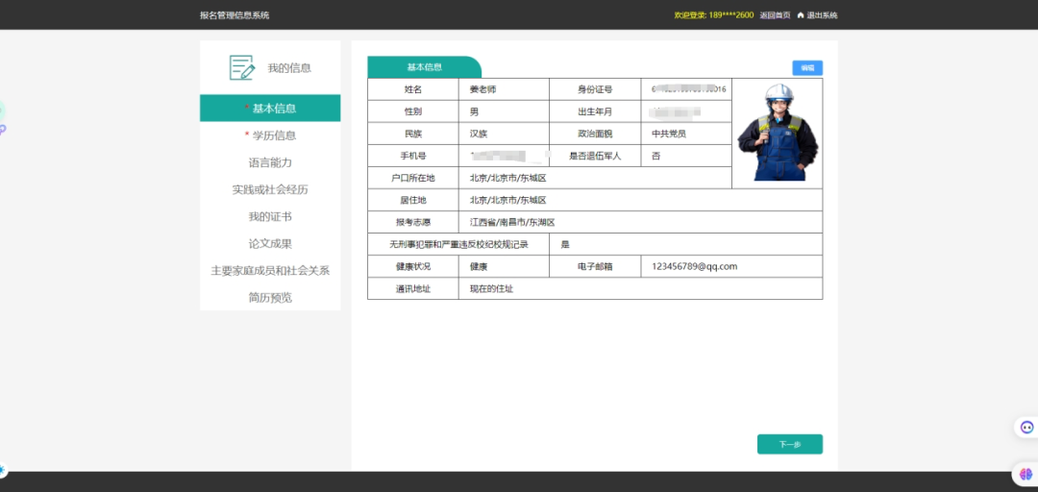Image resolution: width=1038 pixels, height=492 pixels.
Task: Click the value 江西省/南昌市/东湖区
Action: pos(511,223)
